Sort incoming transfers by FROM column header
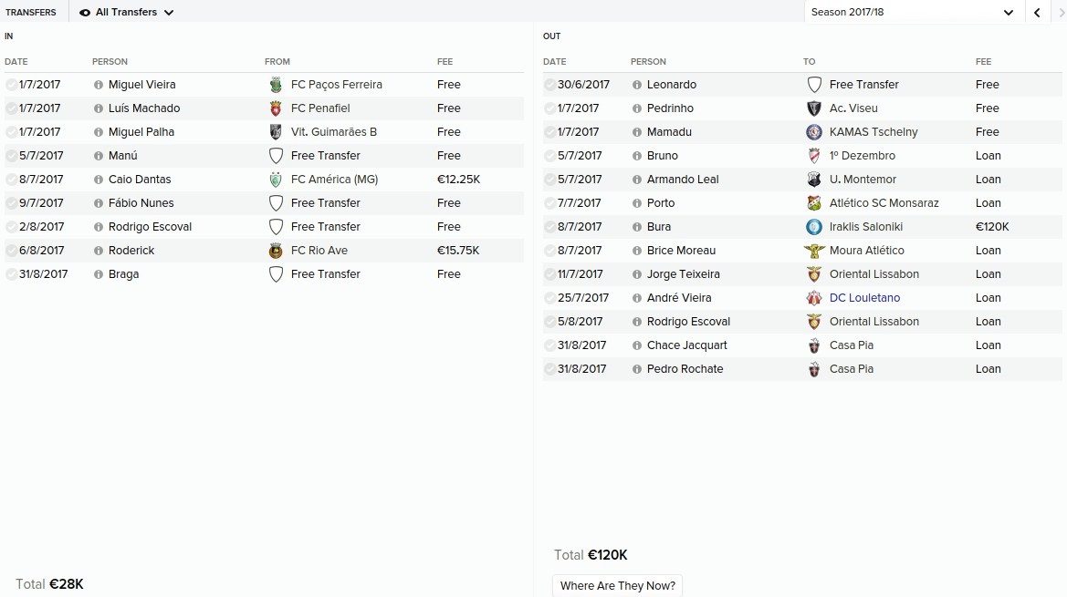1067x597 pixels. coord(277,62)
